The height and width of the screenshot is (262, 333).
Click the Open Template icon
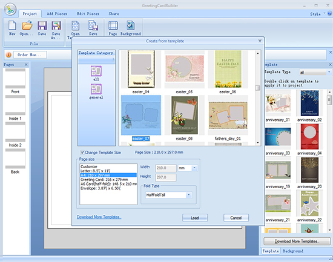coord(75,25)
